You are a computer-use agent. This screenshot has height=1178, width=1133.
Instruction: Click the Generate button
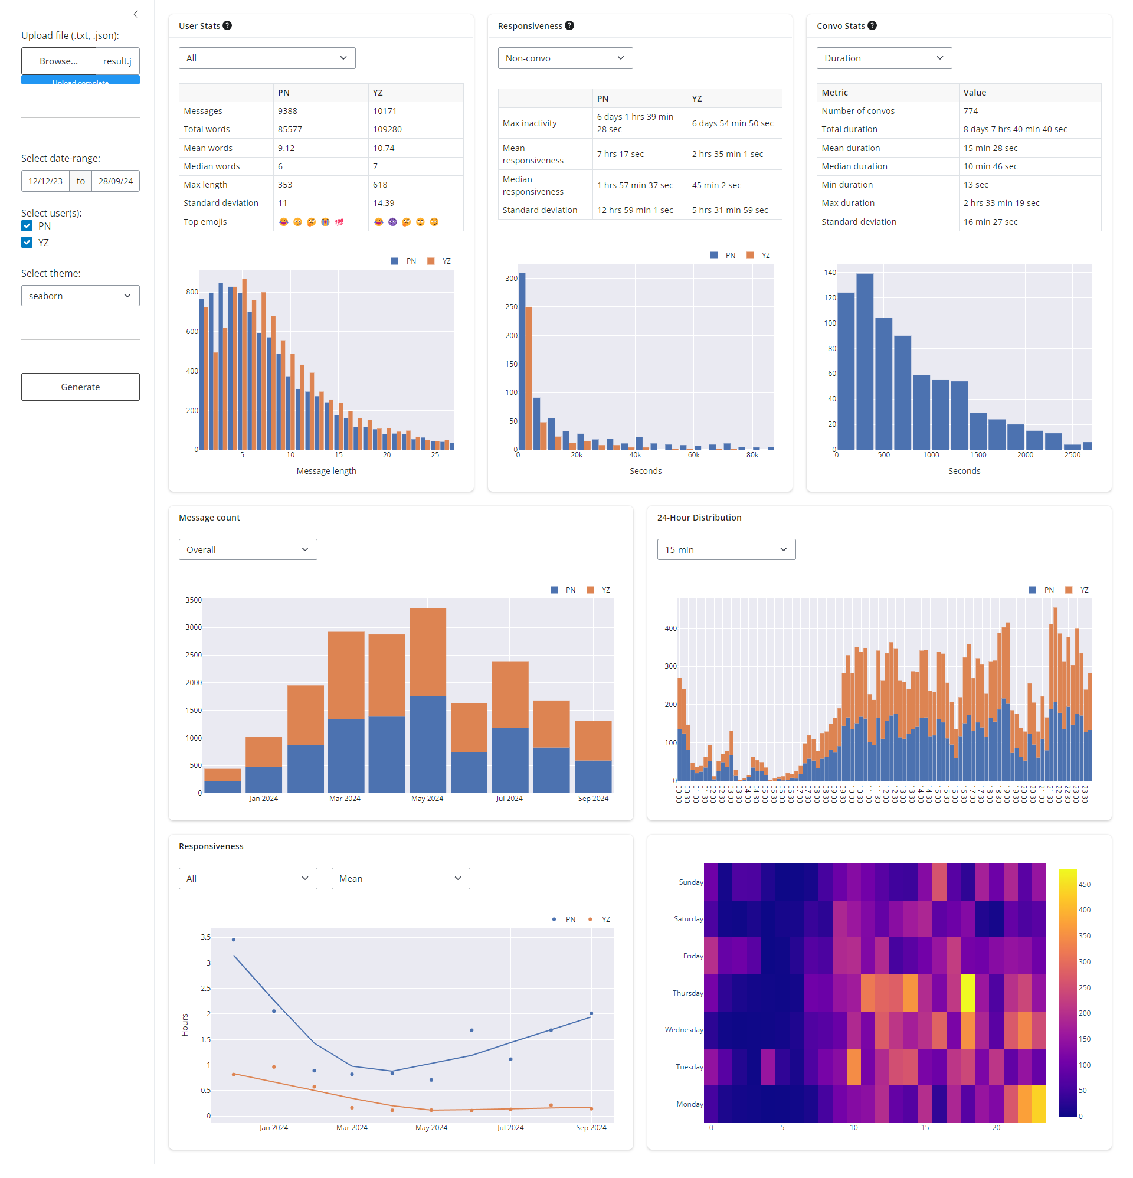tap(80, 387)
